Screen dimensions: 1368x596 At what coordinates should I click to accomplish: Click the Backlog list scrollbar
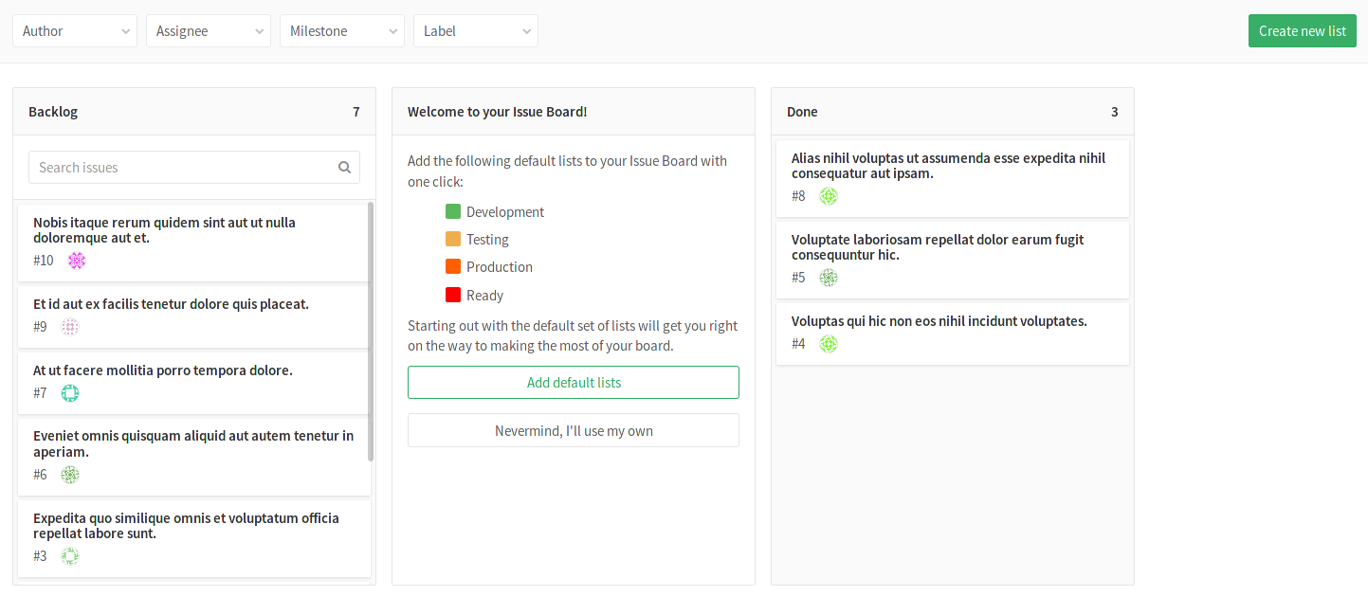pyautogui.click(x=371, y=332)
